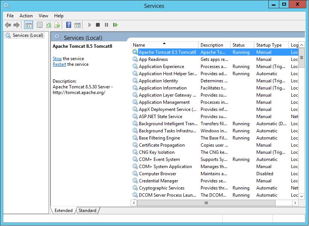Select the Application Management service row

(215, 102)
